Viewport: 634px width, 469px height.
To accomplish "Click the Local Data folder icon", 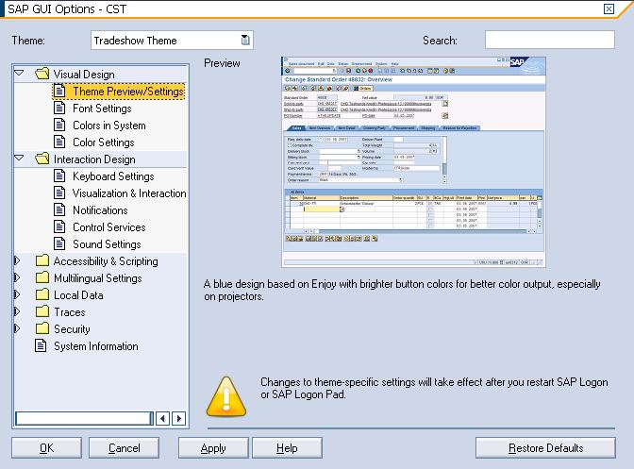I will pyautogui.click(x=42, y=294).
